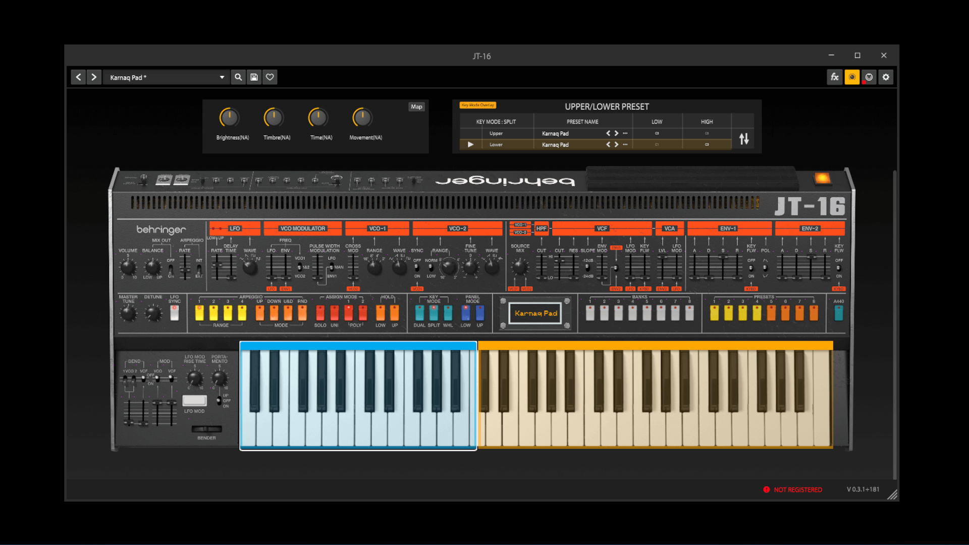Open the Karnaq Pad preset dropdown
The image size is (969, 545).
click(166, 77)
